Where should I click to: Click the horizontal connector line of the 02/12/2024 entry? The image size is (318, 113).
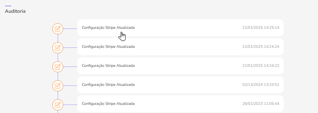(x=70, y=86)
